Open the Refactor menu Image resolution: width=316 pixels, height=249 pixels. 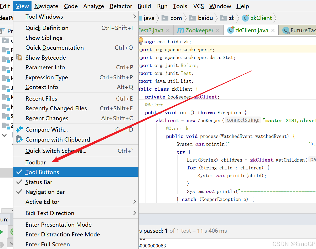(121, 6)
